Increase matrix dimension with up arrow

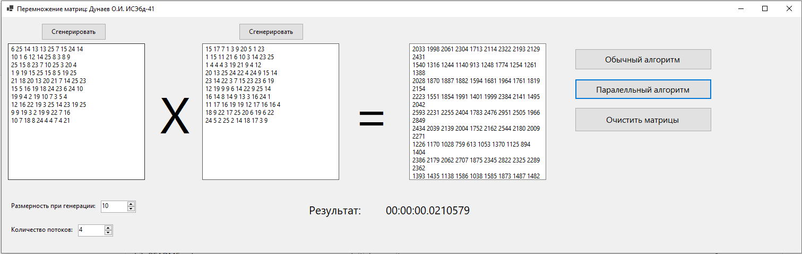tap(131, 204)
